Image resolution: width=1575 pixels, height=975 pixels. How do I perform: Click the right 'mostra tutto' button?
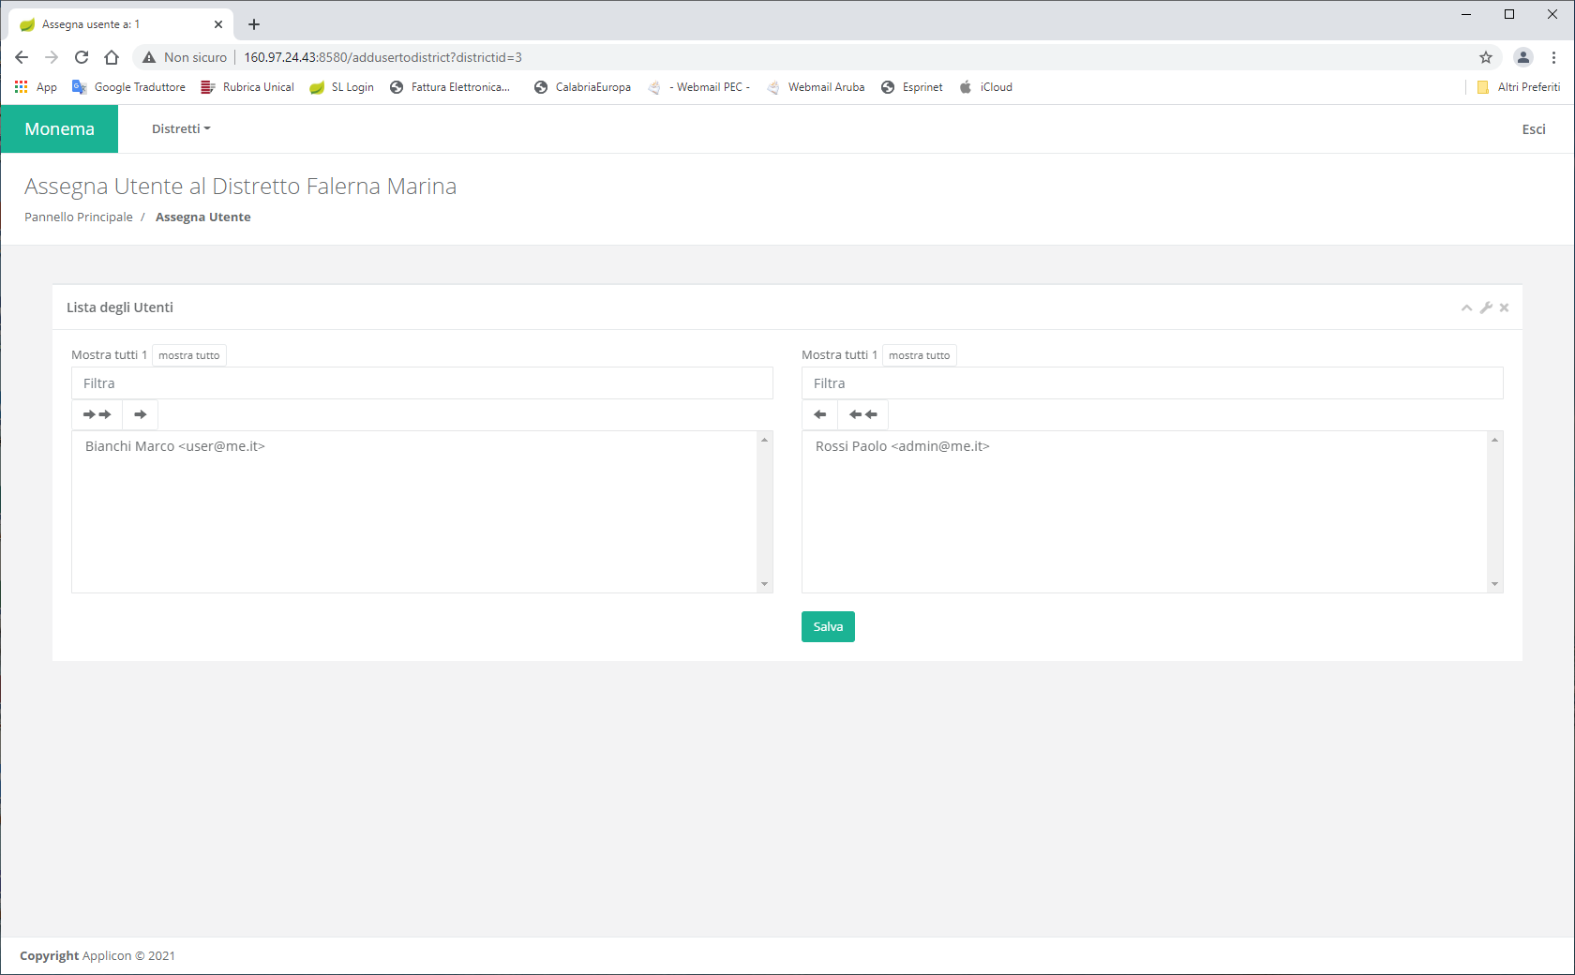pos(919,355)
